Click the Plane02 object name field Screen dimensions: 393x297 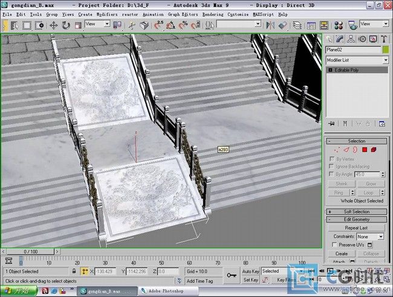(x=353, y=49)
